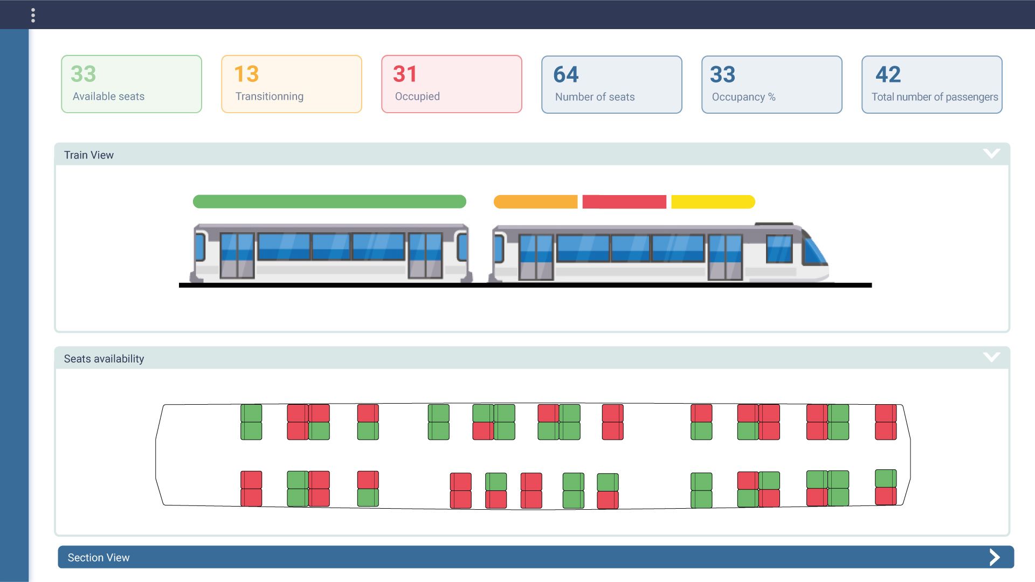Click the leftmost top-row green seat pair
Viewport: 1035px width, 582px height.
pos(251,422)
